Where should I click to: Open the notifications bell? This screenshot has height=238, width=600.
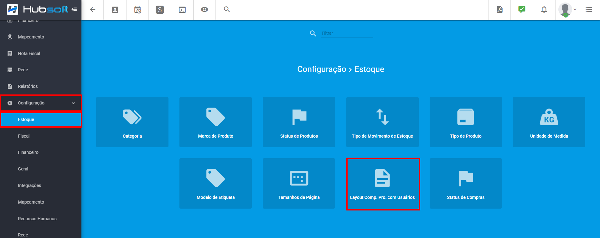(x=544, y=10)
